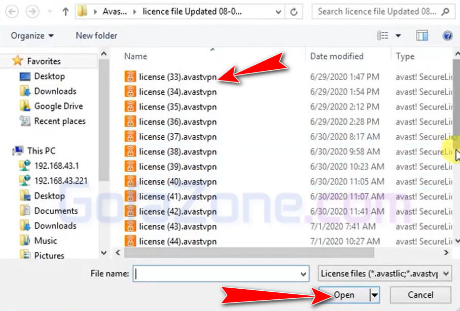Viewport: 460px width, 311px height.
Task: Open the Organize menu
Action: click(32, 35)
